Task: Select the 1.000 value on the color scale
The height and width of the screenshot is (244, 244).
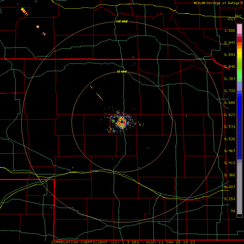Action: click(230, 30)
